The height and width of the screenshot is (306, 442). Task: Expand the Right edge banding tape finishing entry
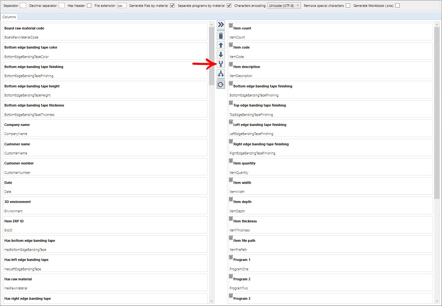pos(231,141)
